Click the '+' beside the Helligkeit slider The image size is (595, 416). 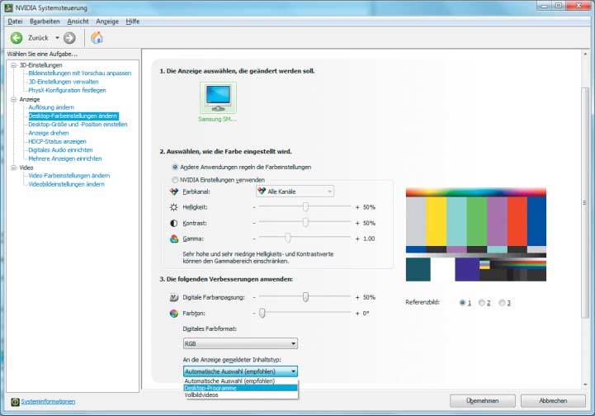point(357,207)
